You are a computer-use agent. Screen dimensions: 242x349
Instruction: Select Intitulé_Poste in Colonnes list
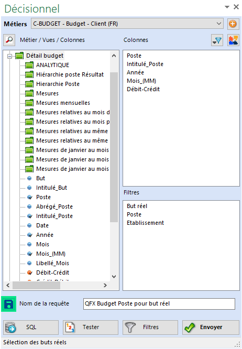145,64
